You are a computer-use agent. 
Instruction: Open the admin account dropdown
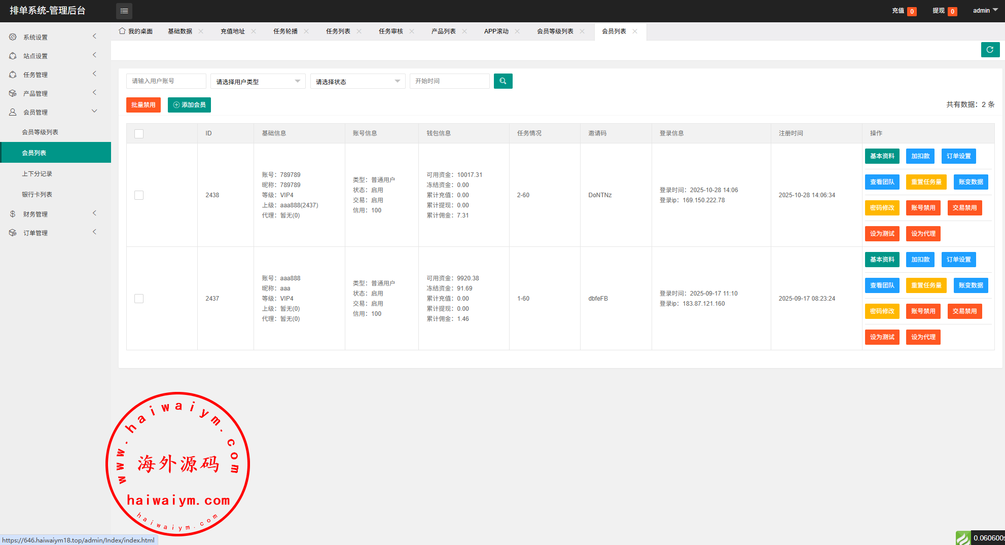pos(985,11)
